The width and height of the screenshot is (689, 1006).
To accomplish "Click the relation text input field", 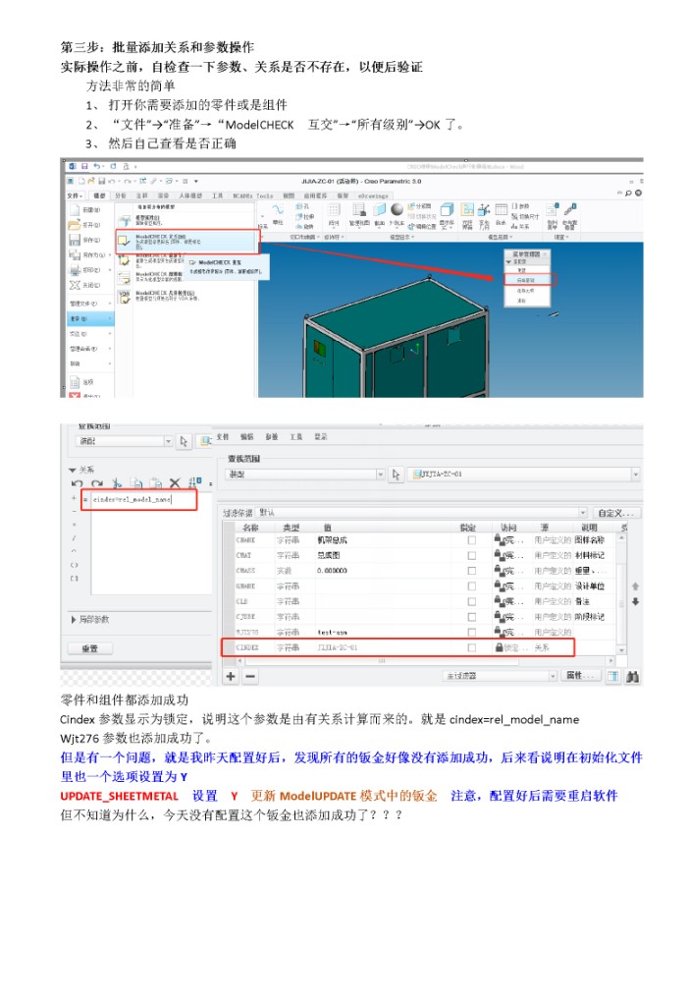I will (x=150, y=542).
